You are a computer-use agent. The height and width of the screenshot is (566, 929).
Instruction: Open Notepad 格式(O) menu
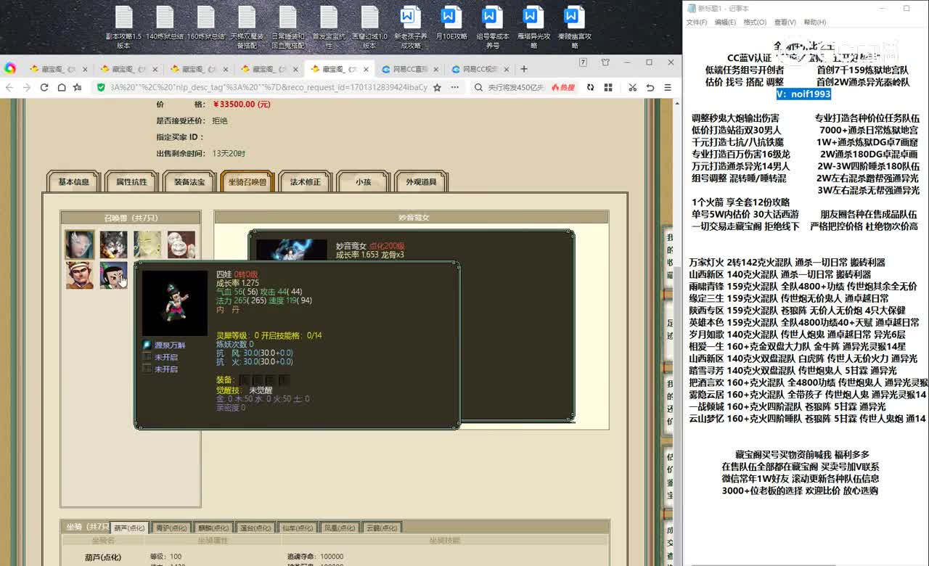pos(755,22)
